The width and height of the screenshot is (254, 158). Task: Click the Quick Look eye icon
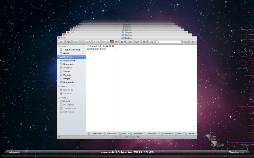coord(130,42)
